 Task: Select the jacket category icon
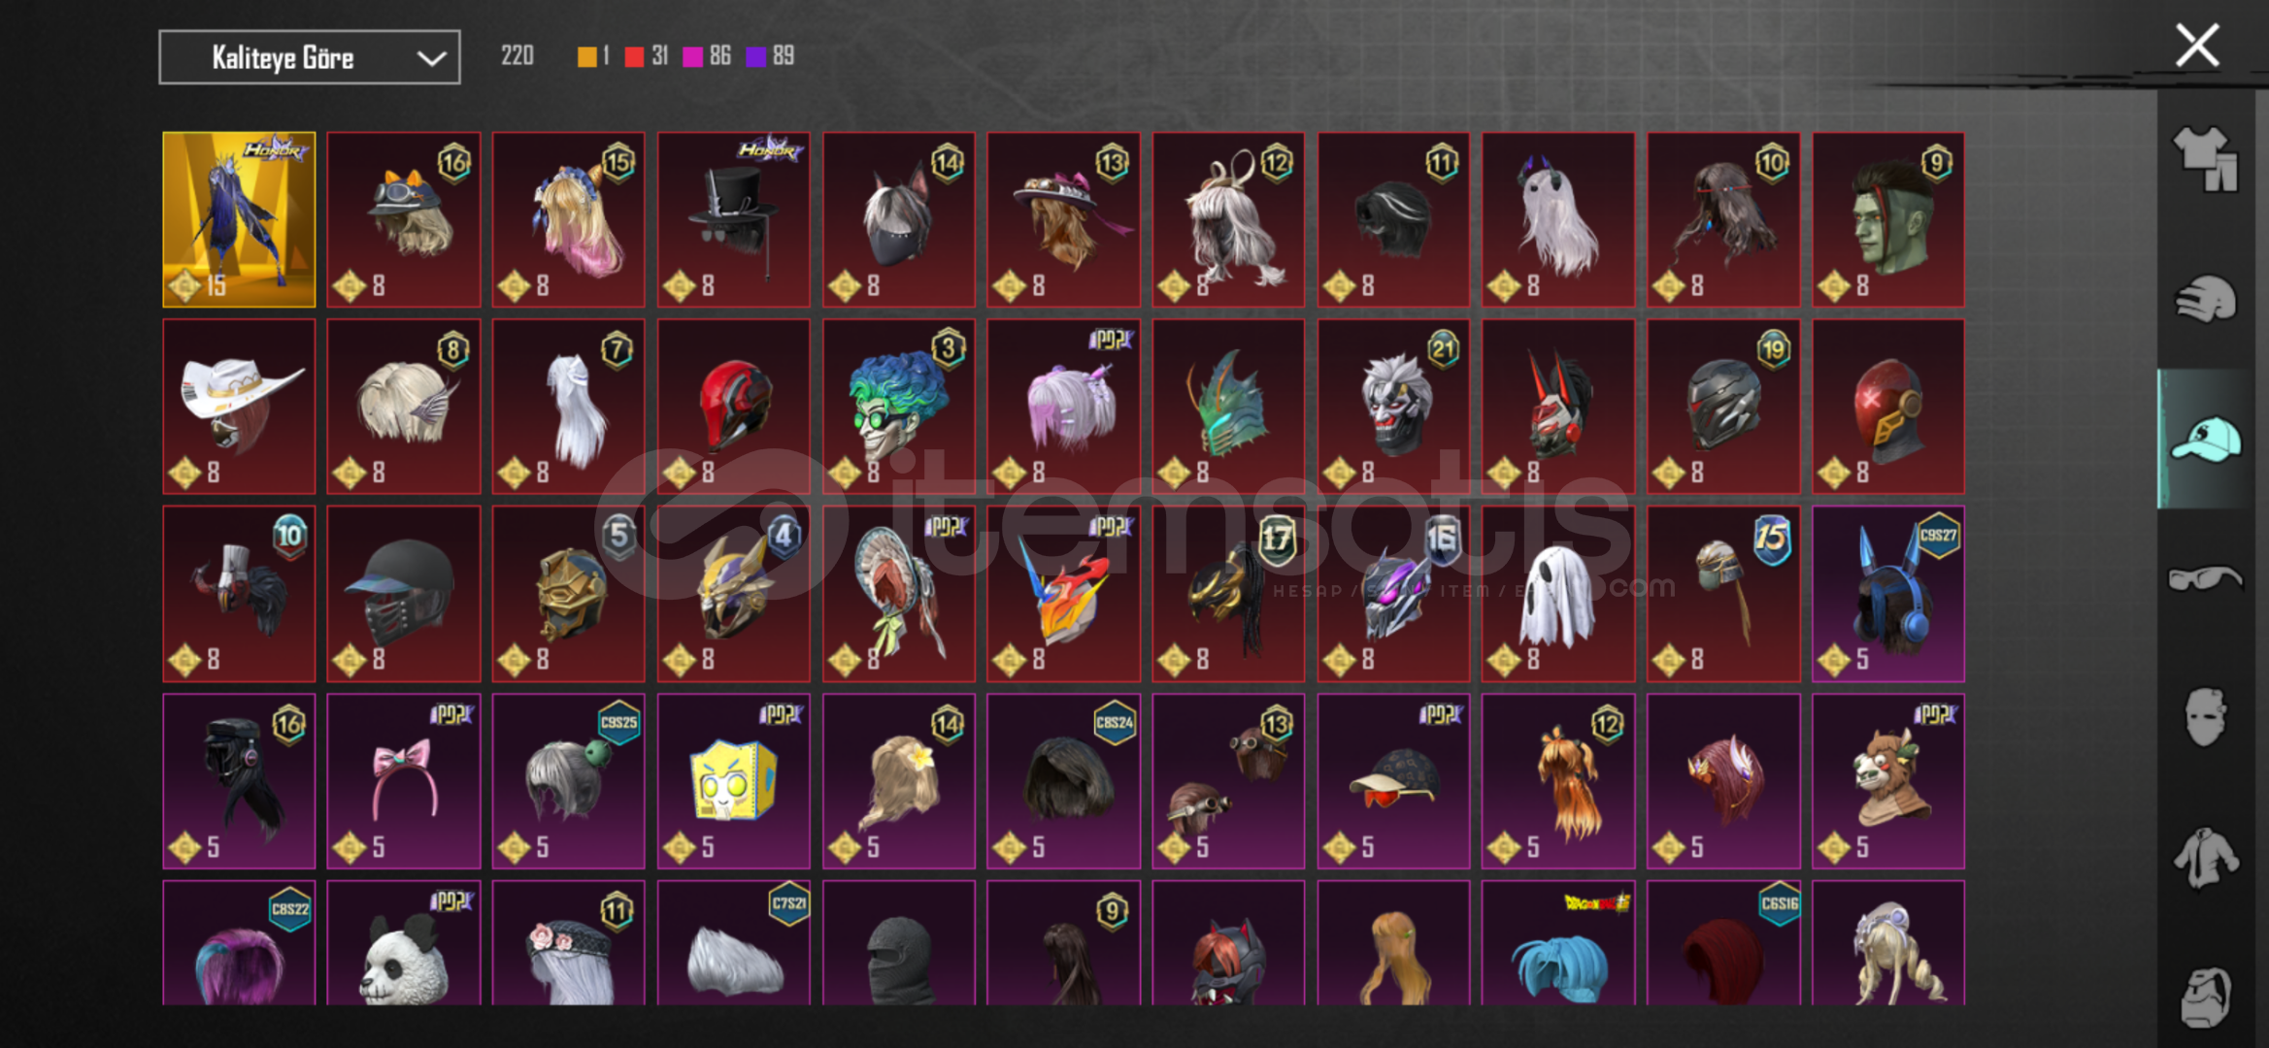click(x=2205, y=857)
